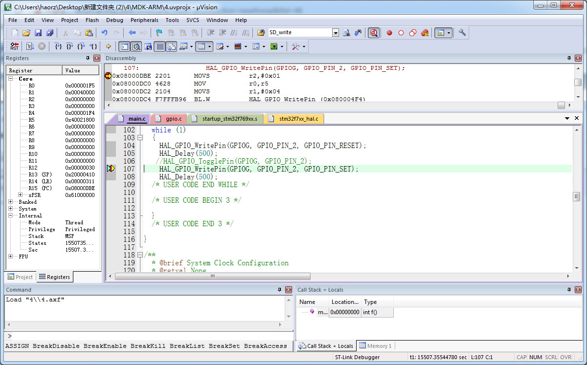Click the Undo arrow icon
Image resolution: width=587 pixels, height=365 pixels.
[104, 33]
